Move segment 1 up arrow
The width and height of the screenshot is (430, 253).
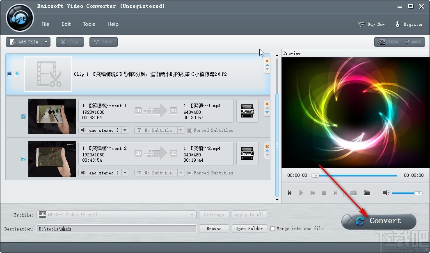(x=267, y=108)
